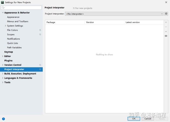
Task: Click the copy icon next to Version Control
Action: pos(40,65)
